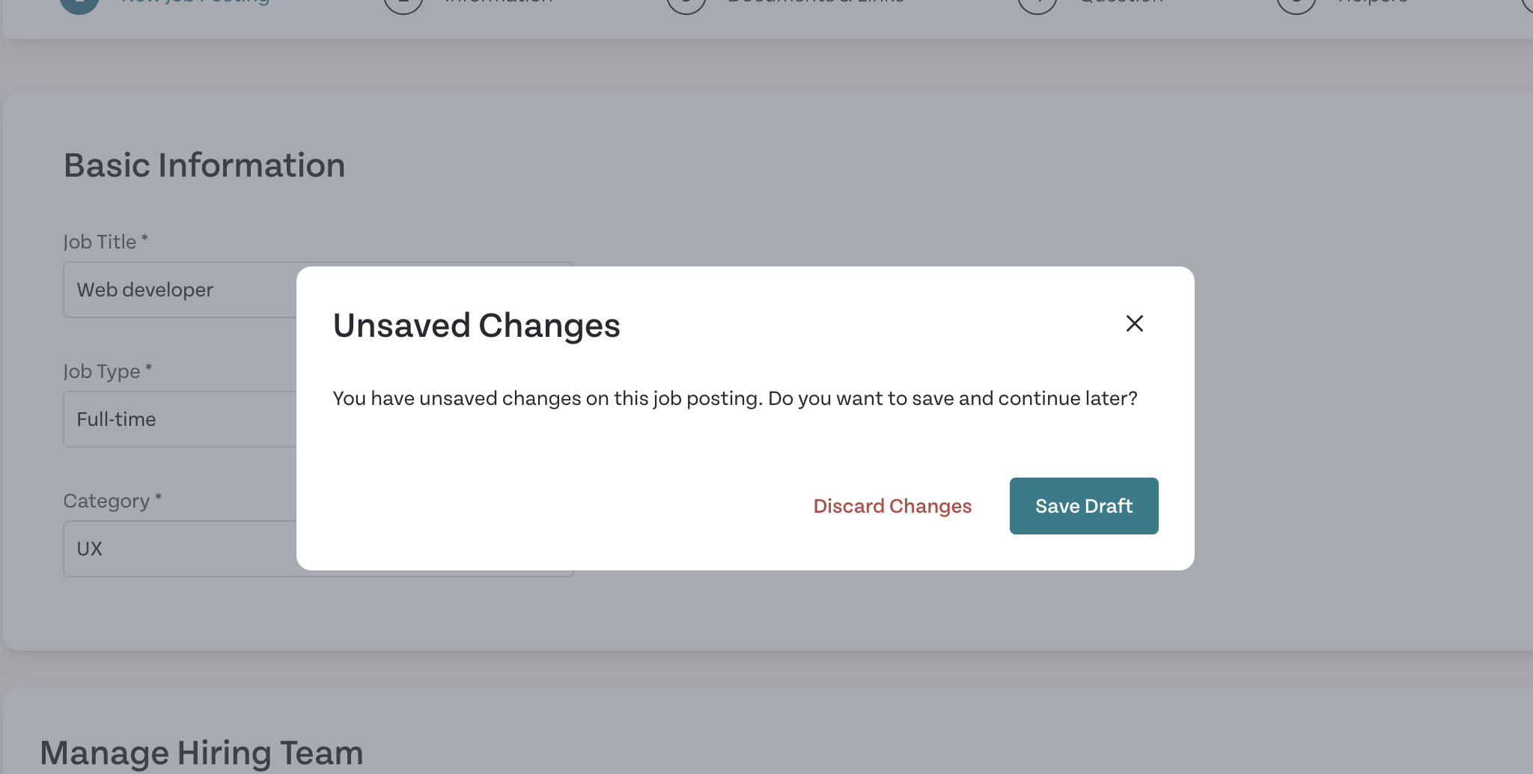Save the job posting as draft

pos(1084,506)
